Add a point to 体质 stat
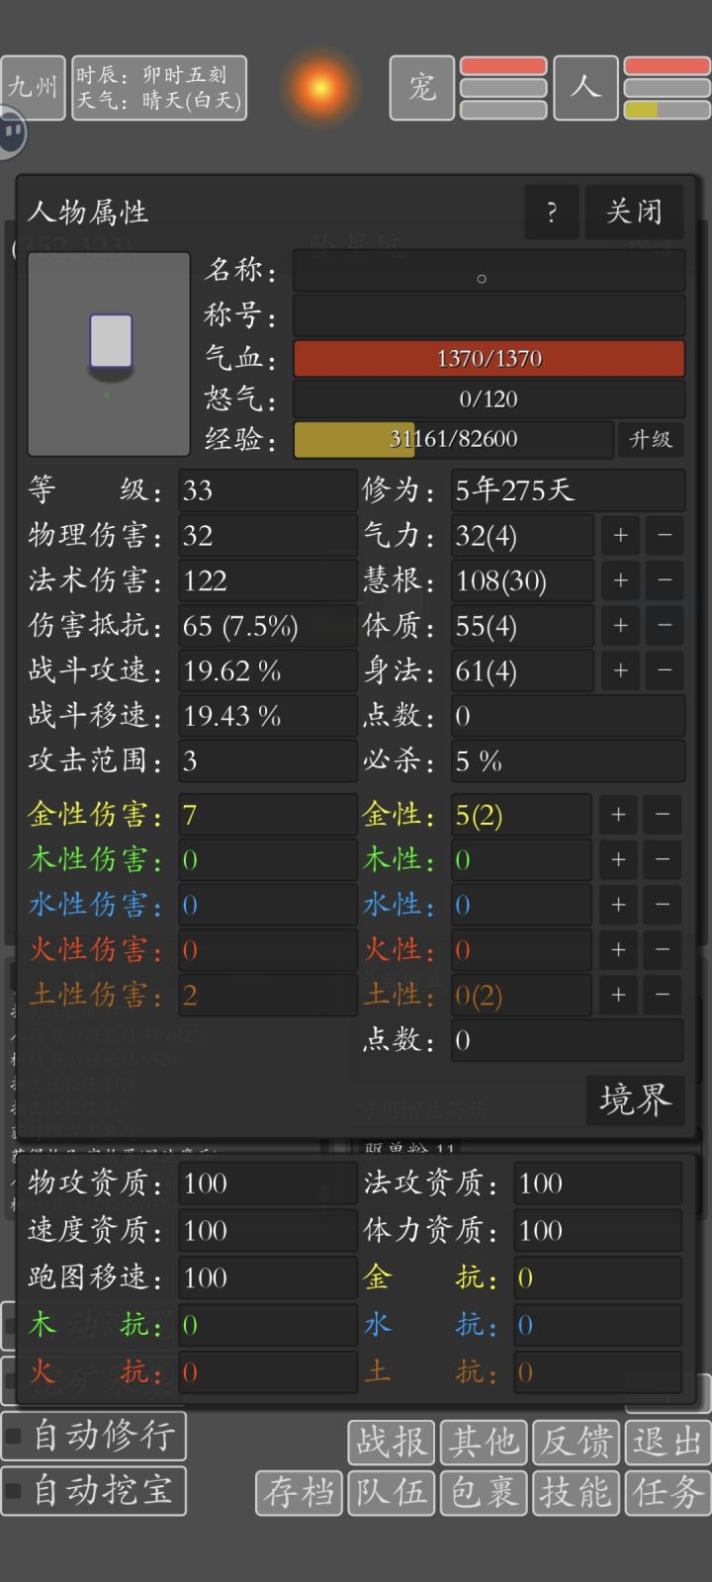The image size is (712, 1582). (x=620, y=626)
